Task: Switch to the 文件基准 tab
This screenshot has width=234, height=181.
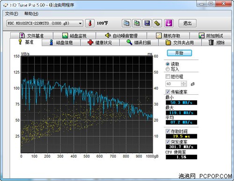Action: [32, 35]
